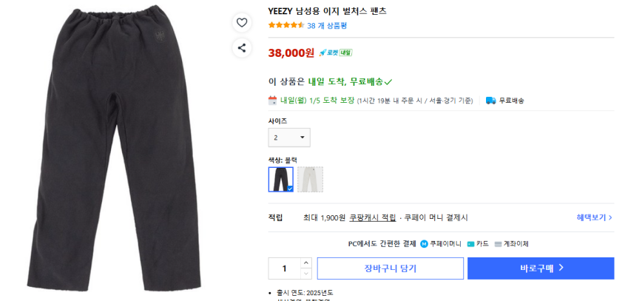
Task: Click the free shipping truck icon
Action: (490, 101)
